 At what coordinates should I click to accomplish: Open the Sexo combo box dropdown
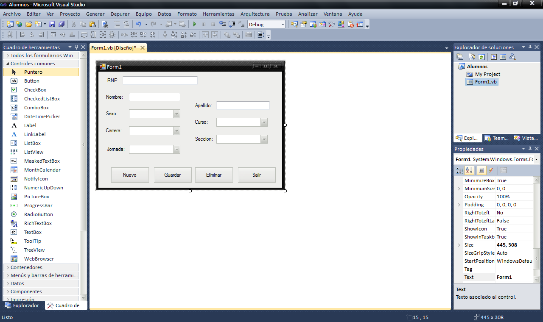coord(176,114)
